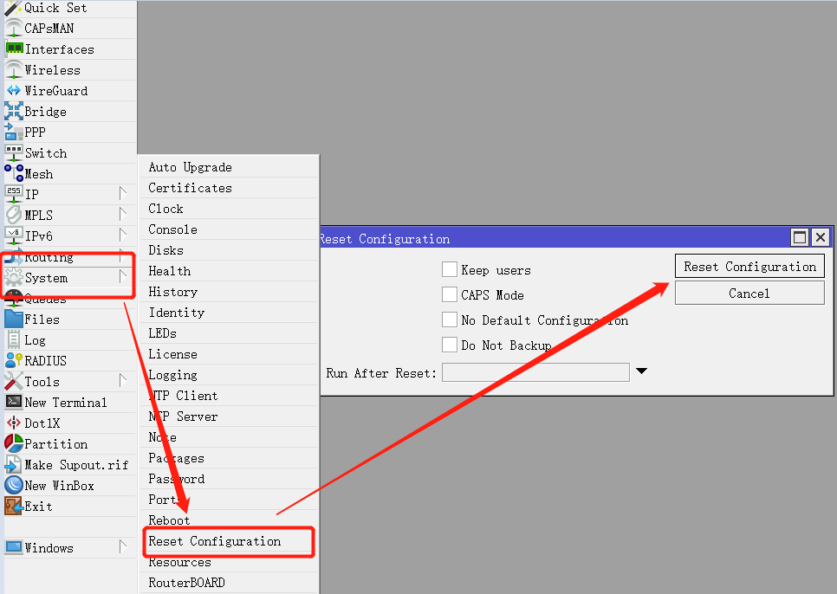Select Reboot from the System submenu
Image resolution: width=837 pixels, height=594 pixels.
169,520
